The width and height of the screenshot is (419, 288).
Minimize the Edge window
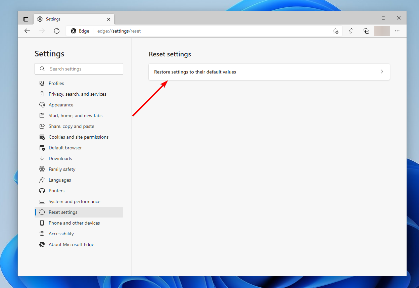368,18
